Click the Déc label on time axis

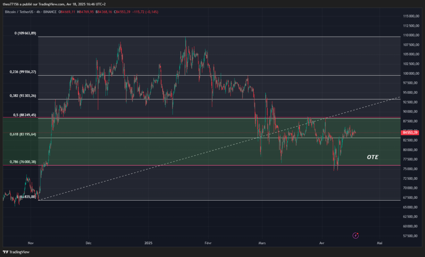pos(88,242)
